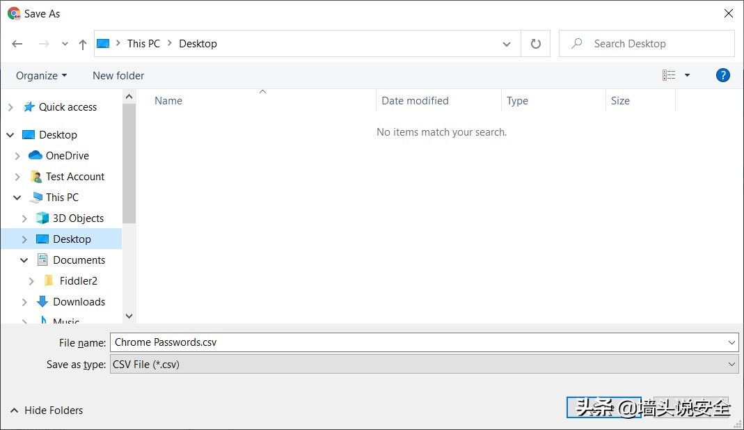Expand highlighted Desktop node under This PC

coord(24,239)
